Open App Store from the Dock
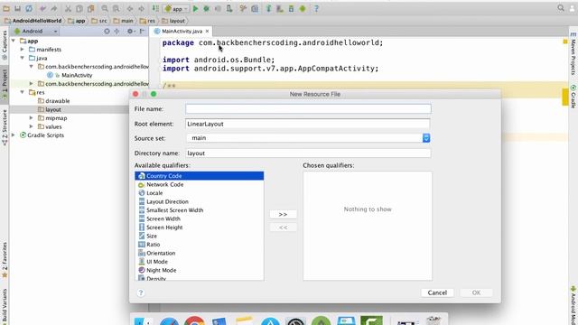The image size is (578, 325). pos(270,321)
